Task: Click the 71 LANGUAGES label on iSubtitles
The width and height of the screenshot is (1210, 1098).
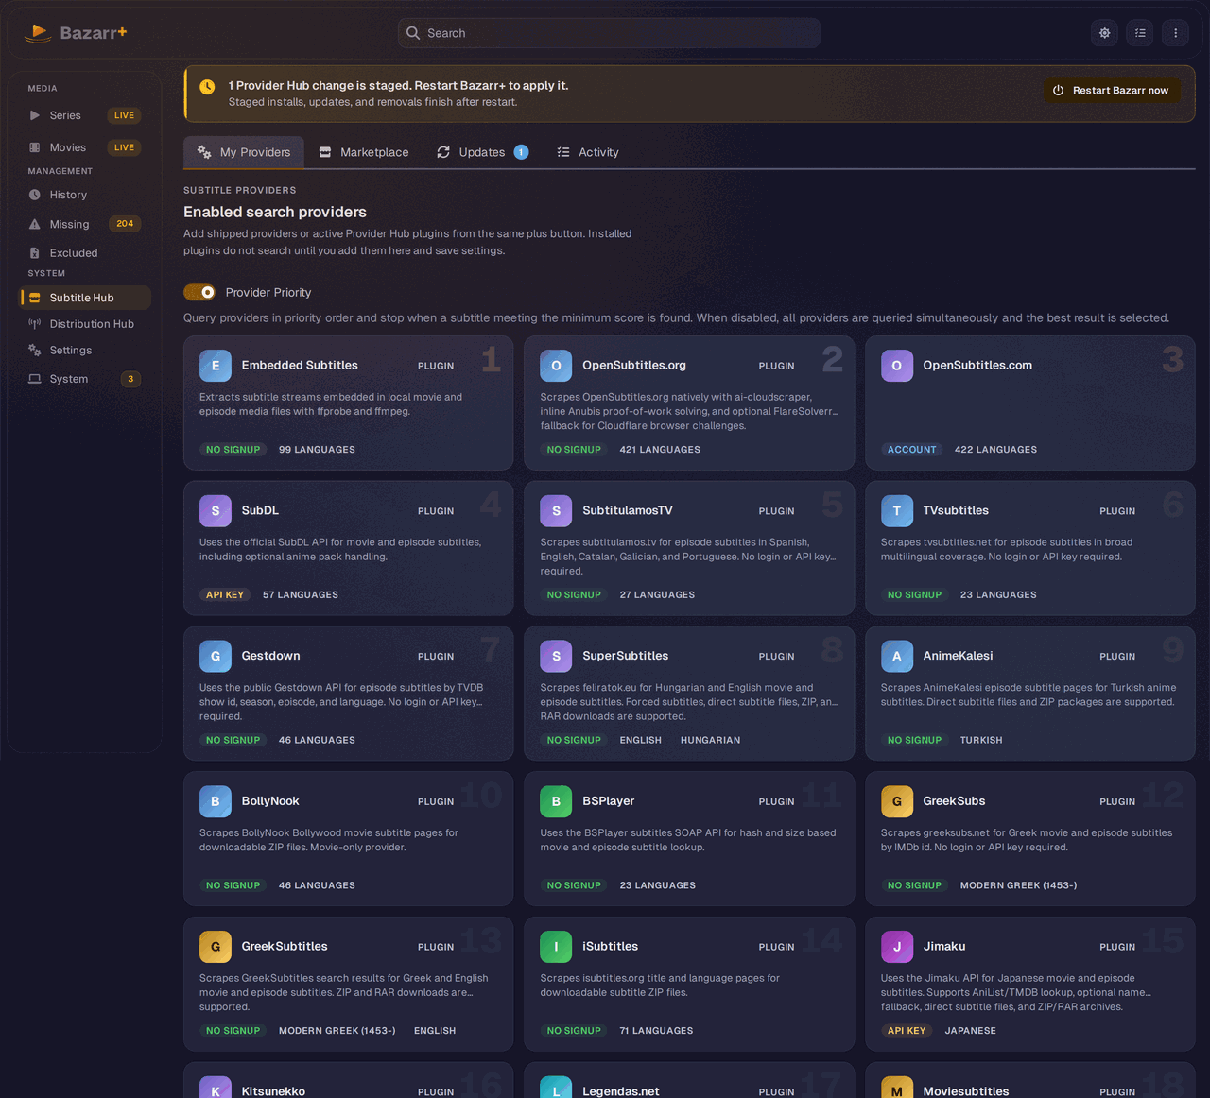Action: coord(656,1031)
